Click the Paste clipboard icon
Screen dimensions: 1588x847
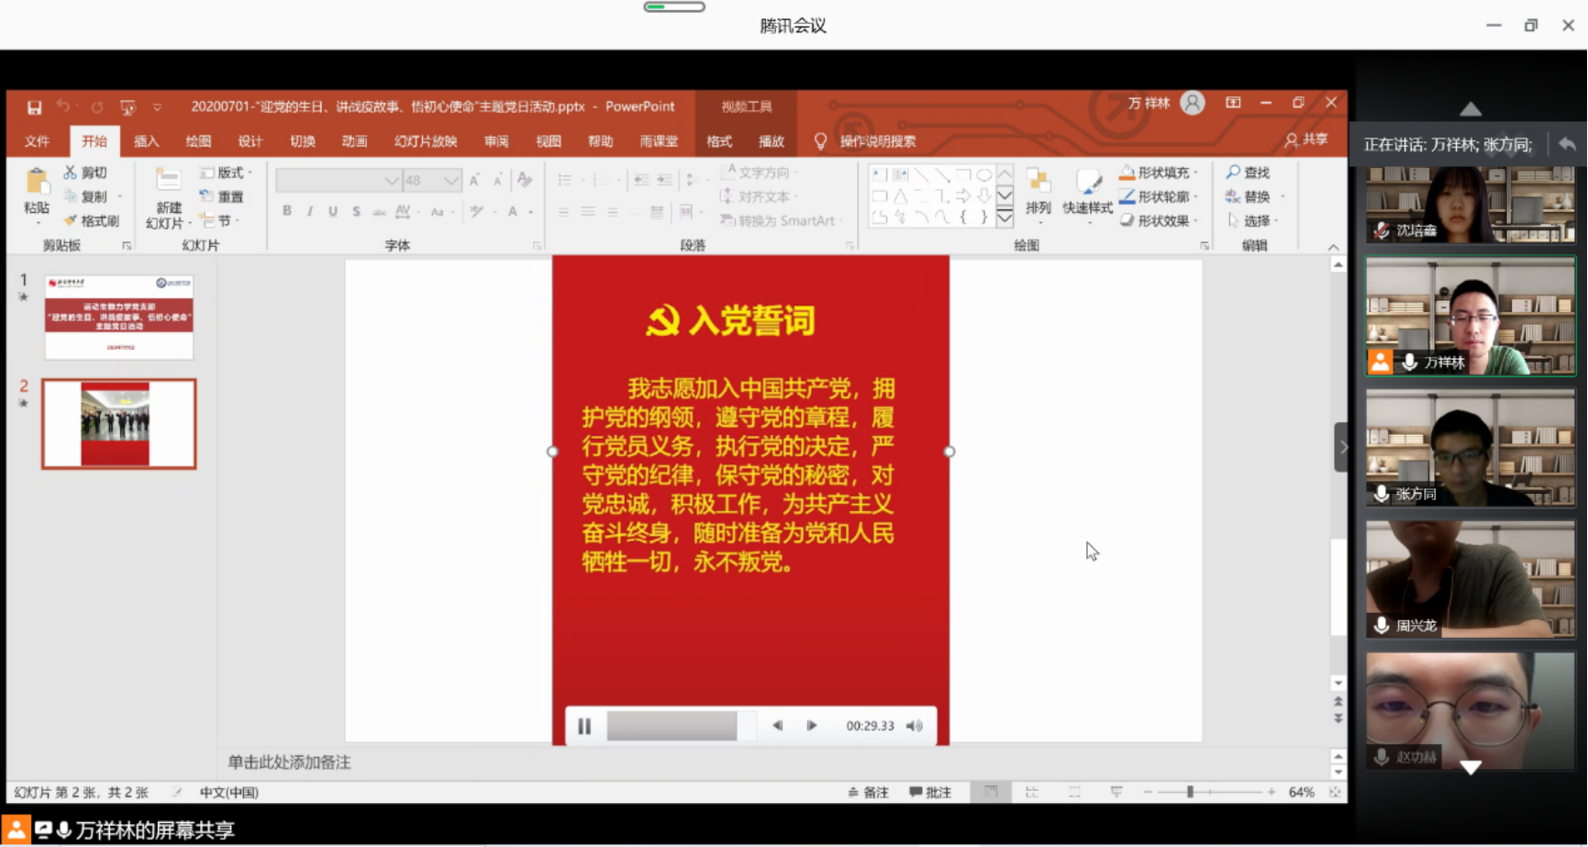[x=37, y=183]
